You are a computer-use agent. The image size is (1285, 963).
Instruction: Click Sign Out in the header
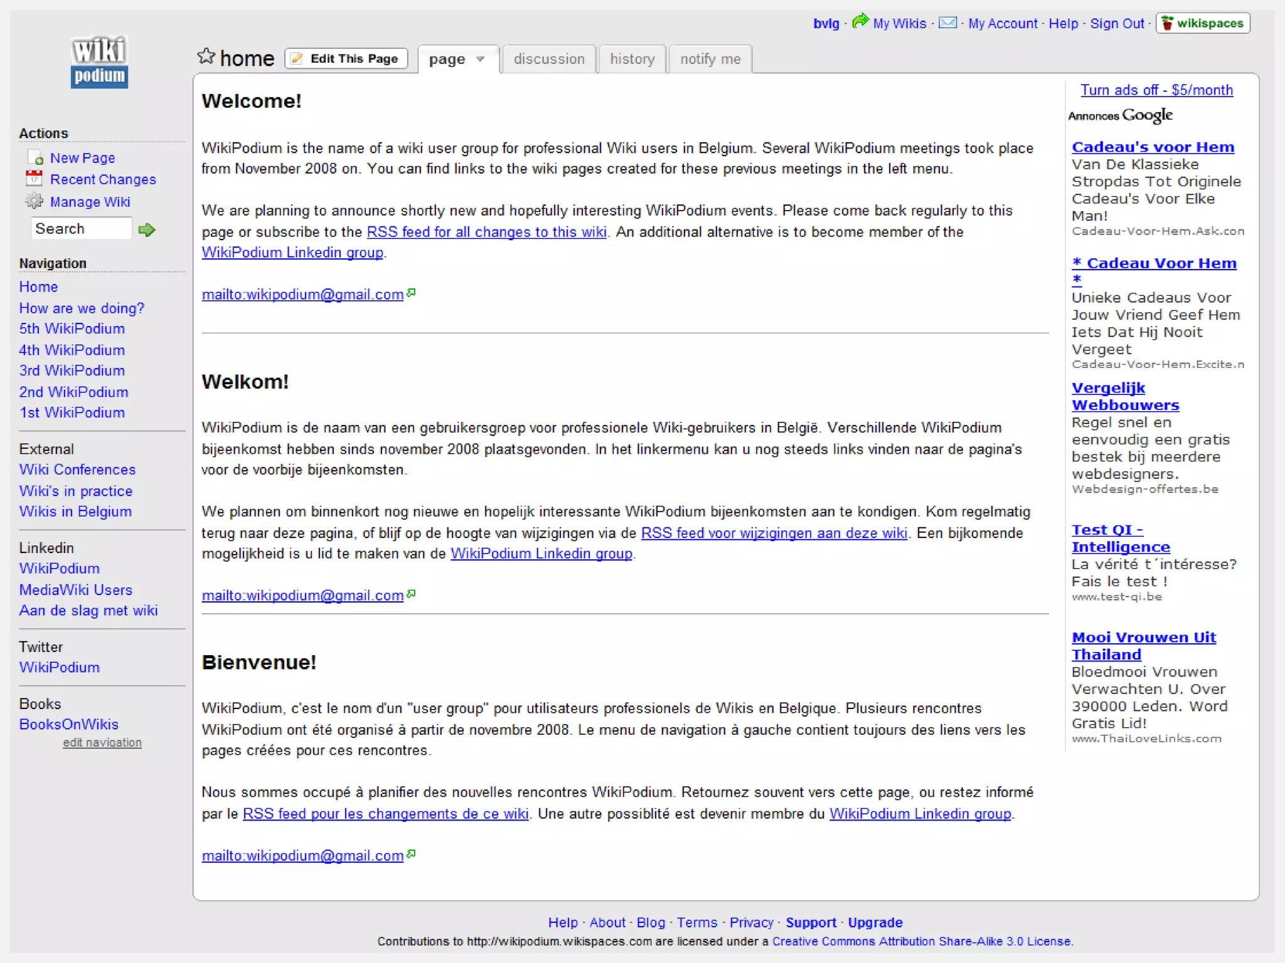1117,24
